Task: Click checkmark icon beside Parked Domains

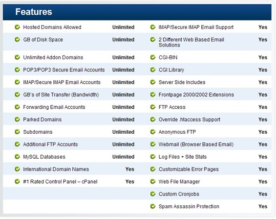Action: point(17,119)
